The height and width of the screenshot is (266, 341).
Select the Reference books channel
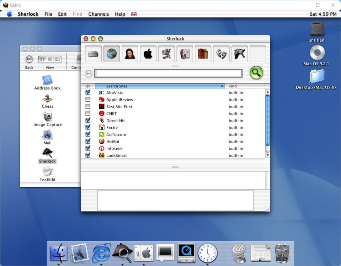203,54
